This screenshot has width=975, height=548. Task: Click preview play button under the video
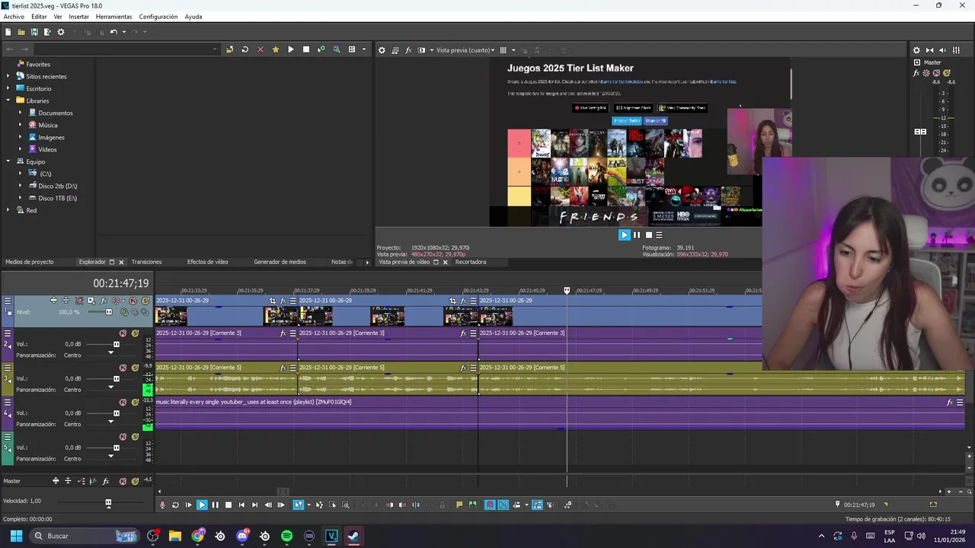click(624, 235)
